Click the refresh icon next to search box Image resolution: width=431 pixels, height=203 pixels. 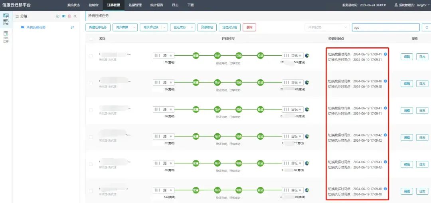pyautogui.click(x=427, y=27)
